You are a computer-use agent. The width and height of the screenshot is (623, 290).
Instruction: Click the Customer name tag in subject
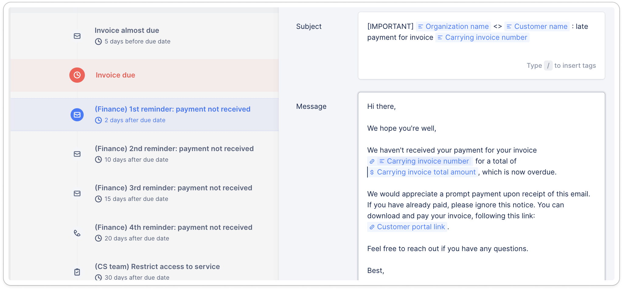point(537,27)
